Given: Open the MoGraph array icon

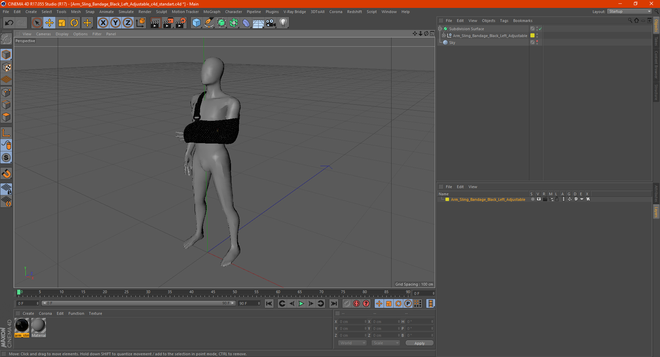Looking at the screenshot, I should point(234,23).
